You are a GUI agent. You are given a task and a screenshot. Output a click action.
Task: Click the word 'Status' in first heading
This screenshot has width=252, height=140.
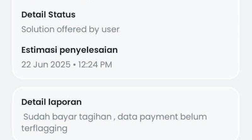pos(62,14)
